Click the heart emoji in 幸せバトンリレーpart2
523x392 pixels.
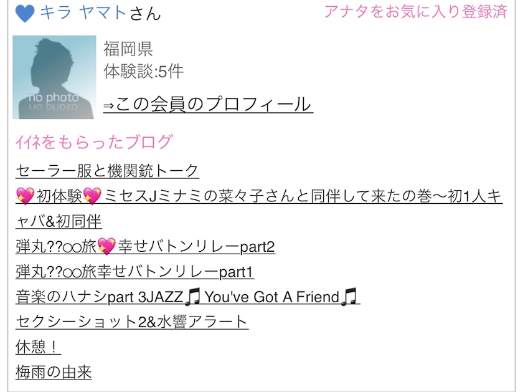pos(106,246)
